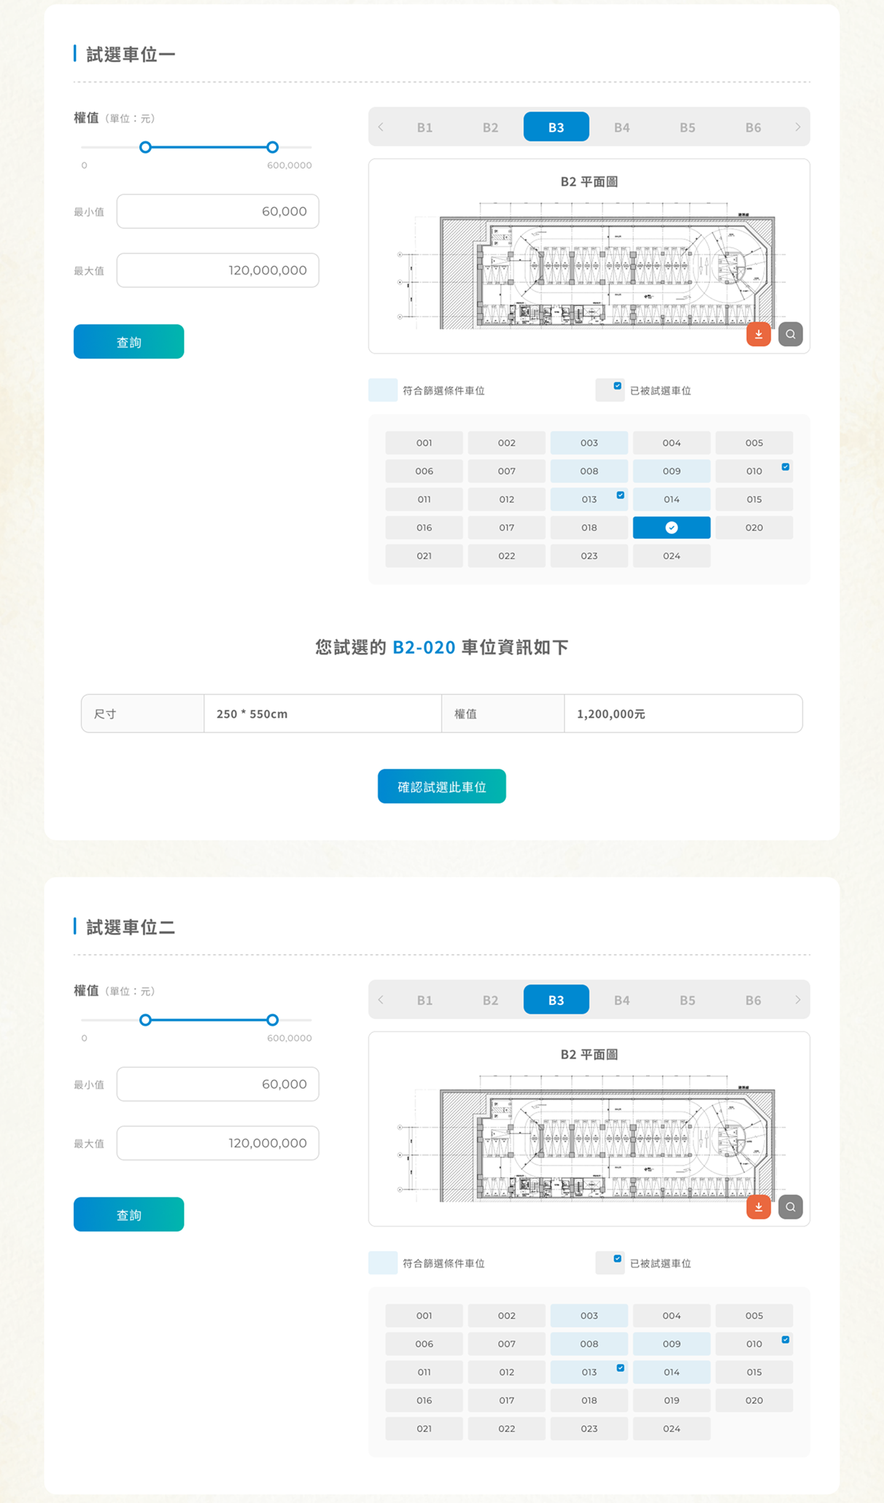Go to previous floors in section 試選車位二

381,1000
